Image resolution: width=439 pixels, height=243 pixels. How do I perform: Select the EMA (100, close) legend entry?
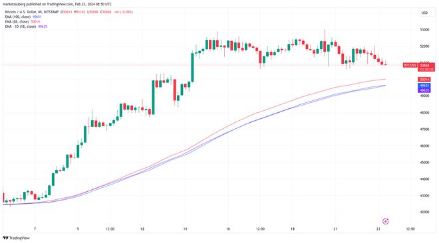tap(23, 17)
